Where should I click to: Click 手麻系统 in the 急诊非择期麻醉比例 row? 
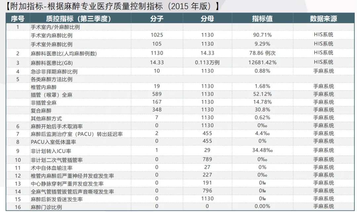coord(323,71)
